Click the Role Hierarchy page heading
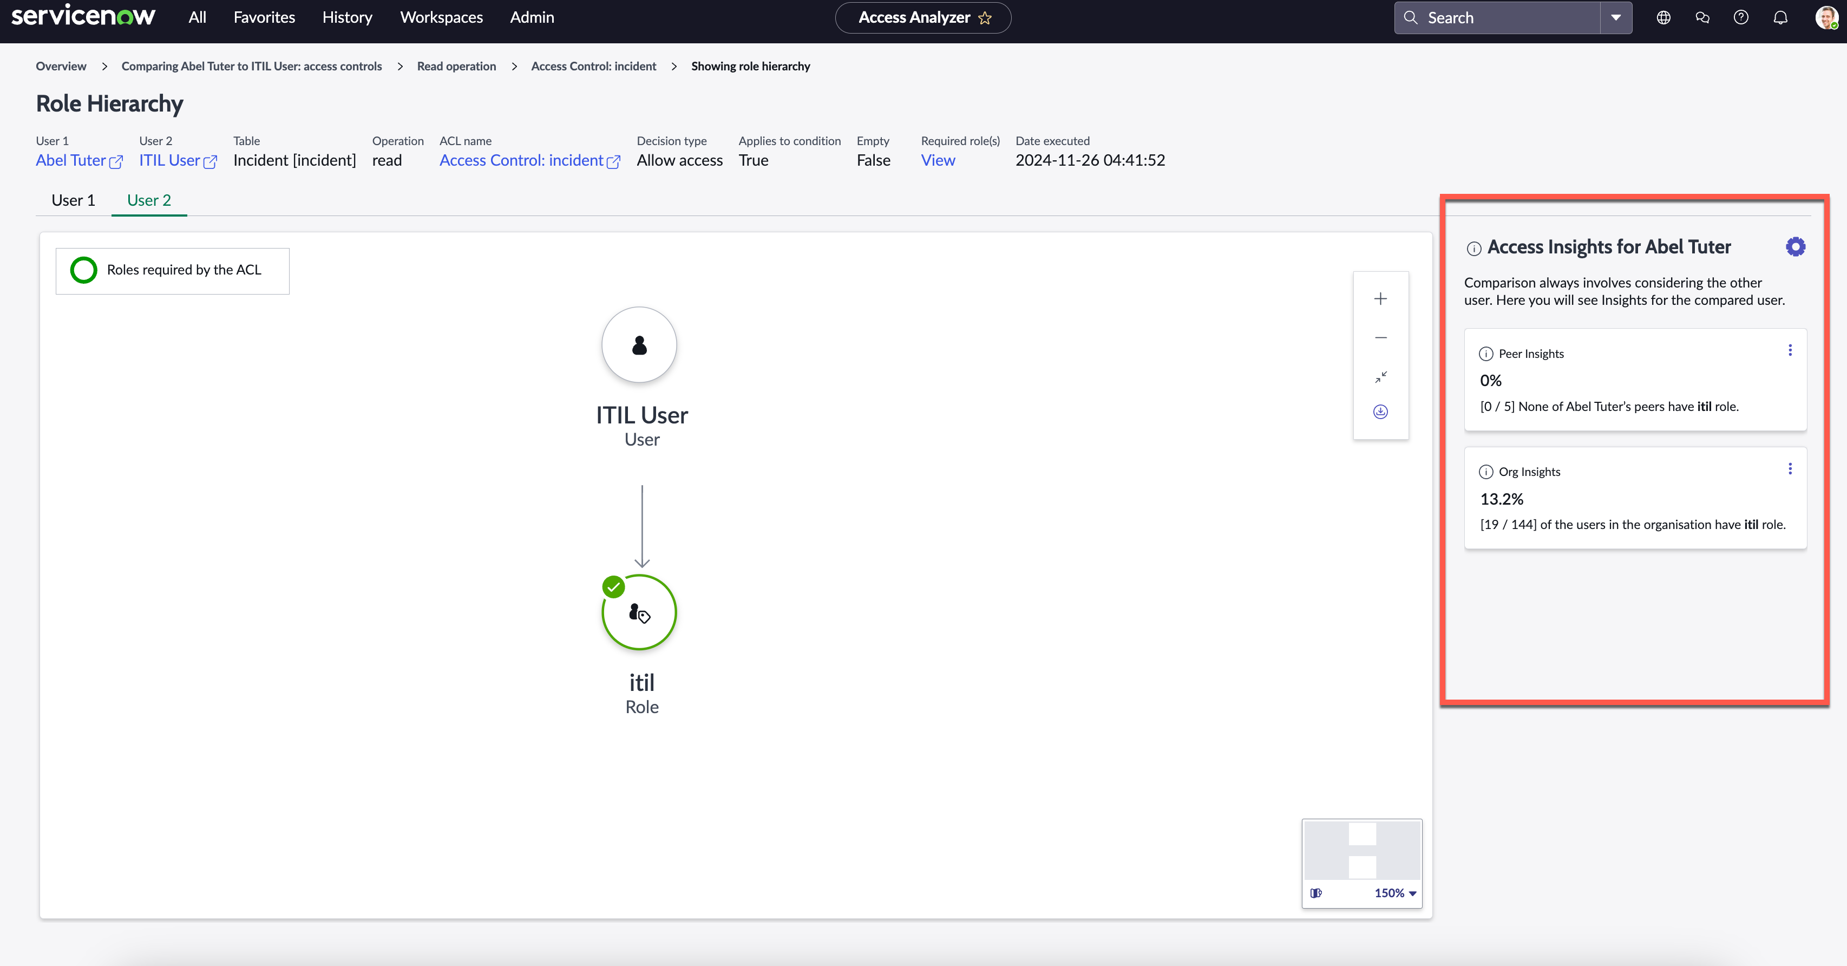 110,104
